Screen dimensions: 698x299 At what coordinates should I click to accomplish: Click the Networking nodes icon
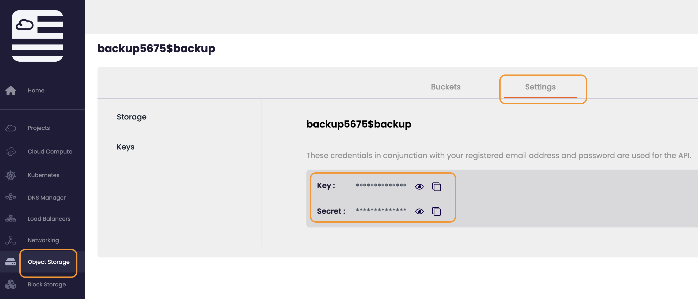coord(10,240)
